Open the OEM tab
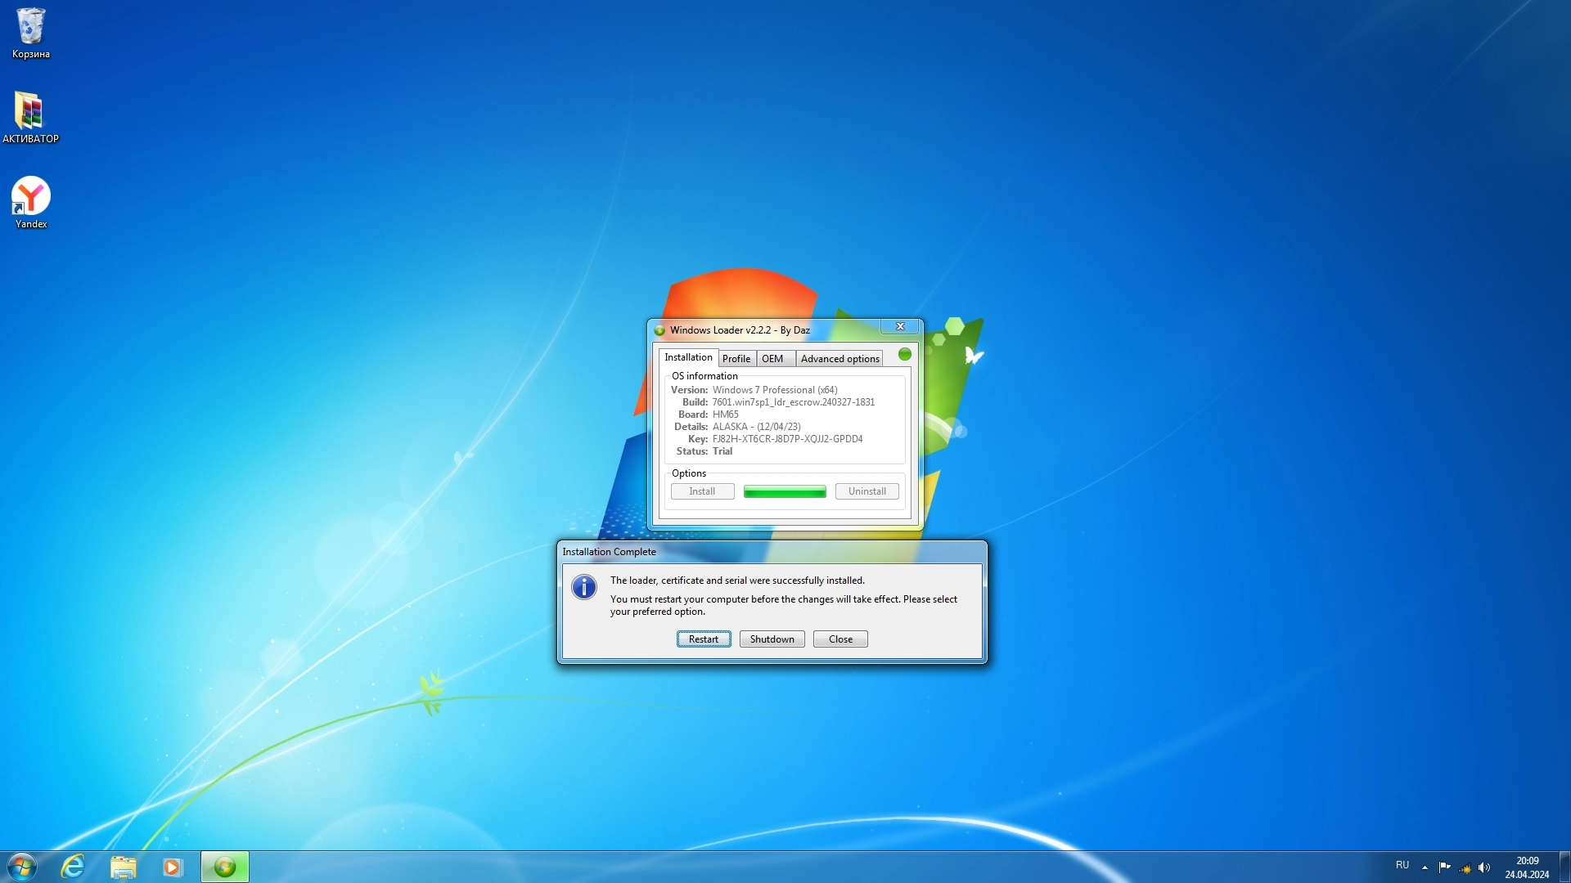The image size is (1571, 883). 772,358
